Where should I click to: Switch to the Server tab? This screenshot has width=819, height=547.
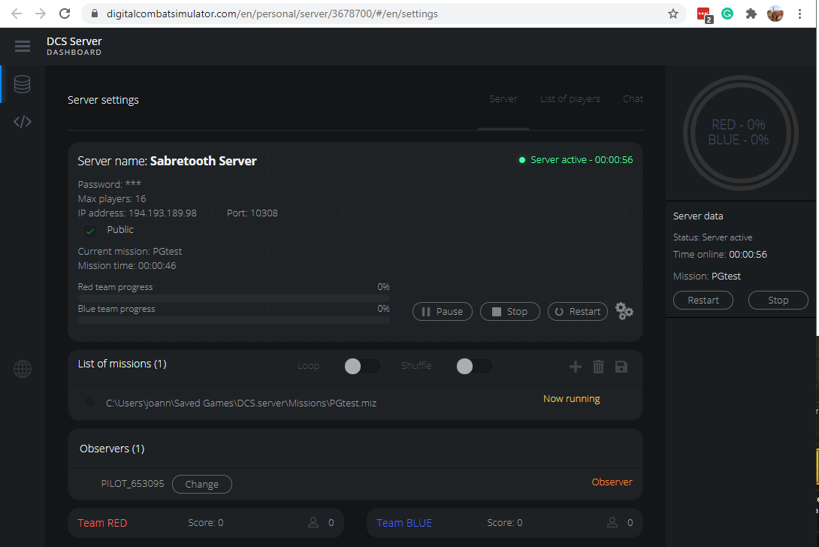(503, 98)
